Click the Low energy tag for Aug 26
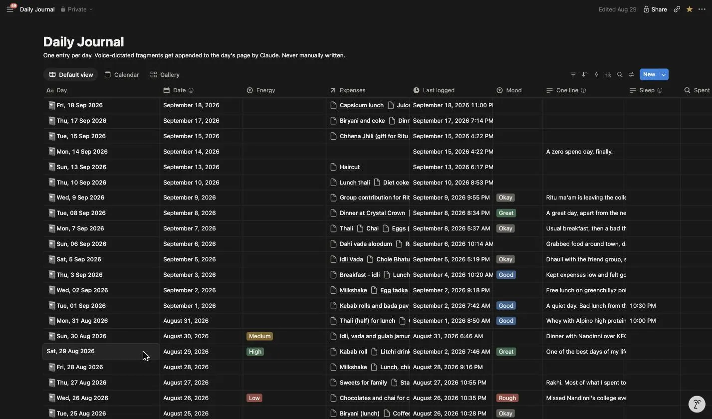 (x=254, y=398)
